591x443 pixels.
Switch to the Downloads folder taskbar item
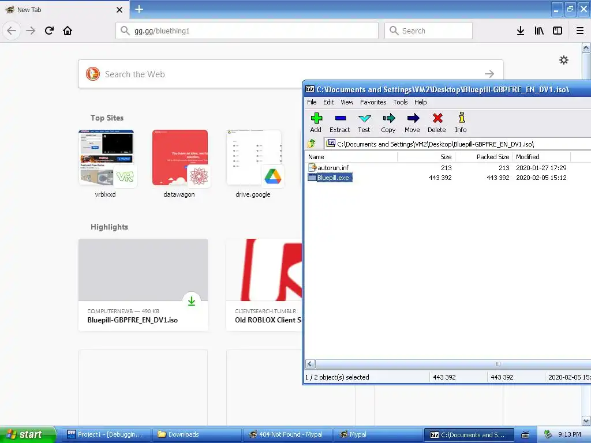pos(197,434)
